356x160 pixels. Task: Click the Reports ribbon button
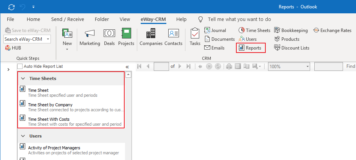pos(251,48)
